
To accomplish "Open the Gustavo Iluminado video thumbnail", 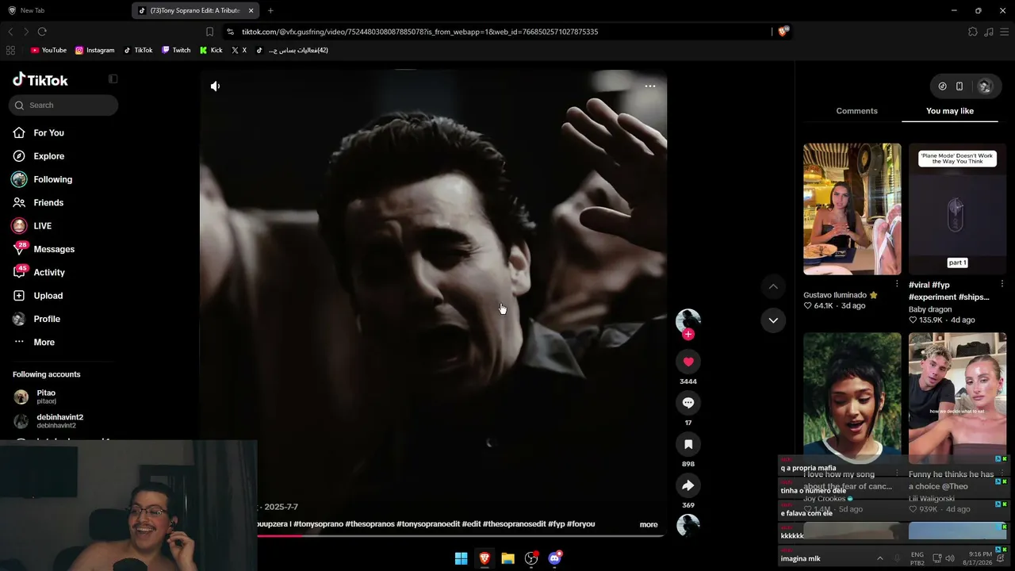I will [852, 209].
